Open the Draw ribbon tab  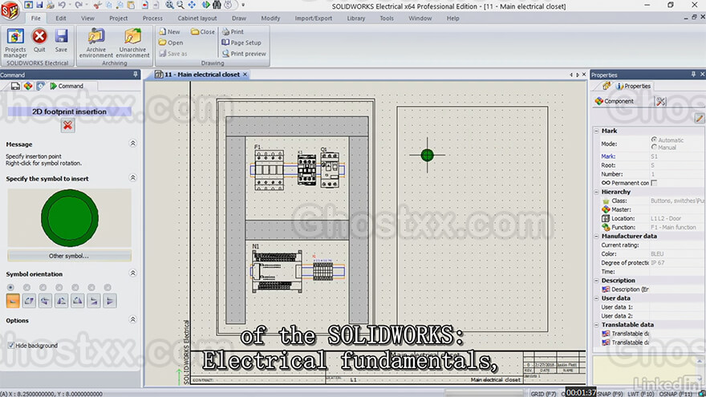(238, 18)
